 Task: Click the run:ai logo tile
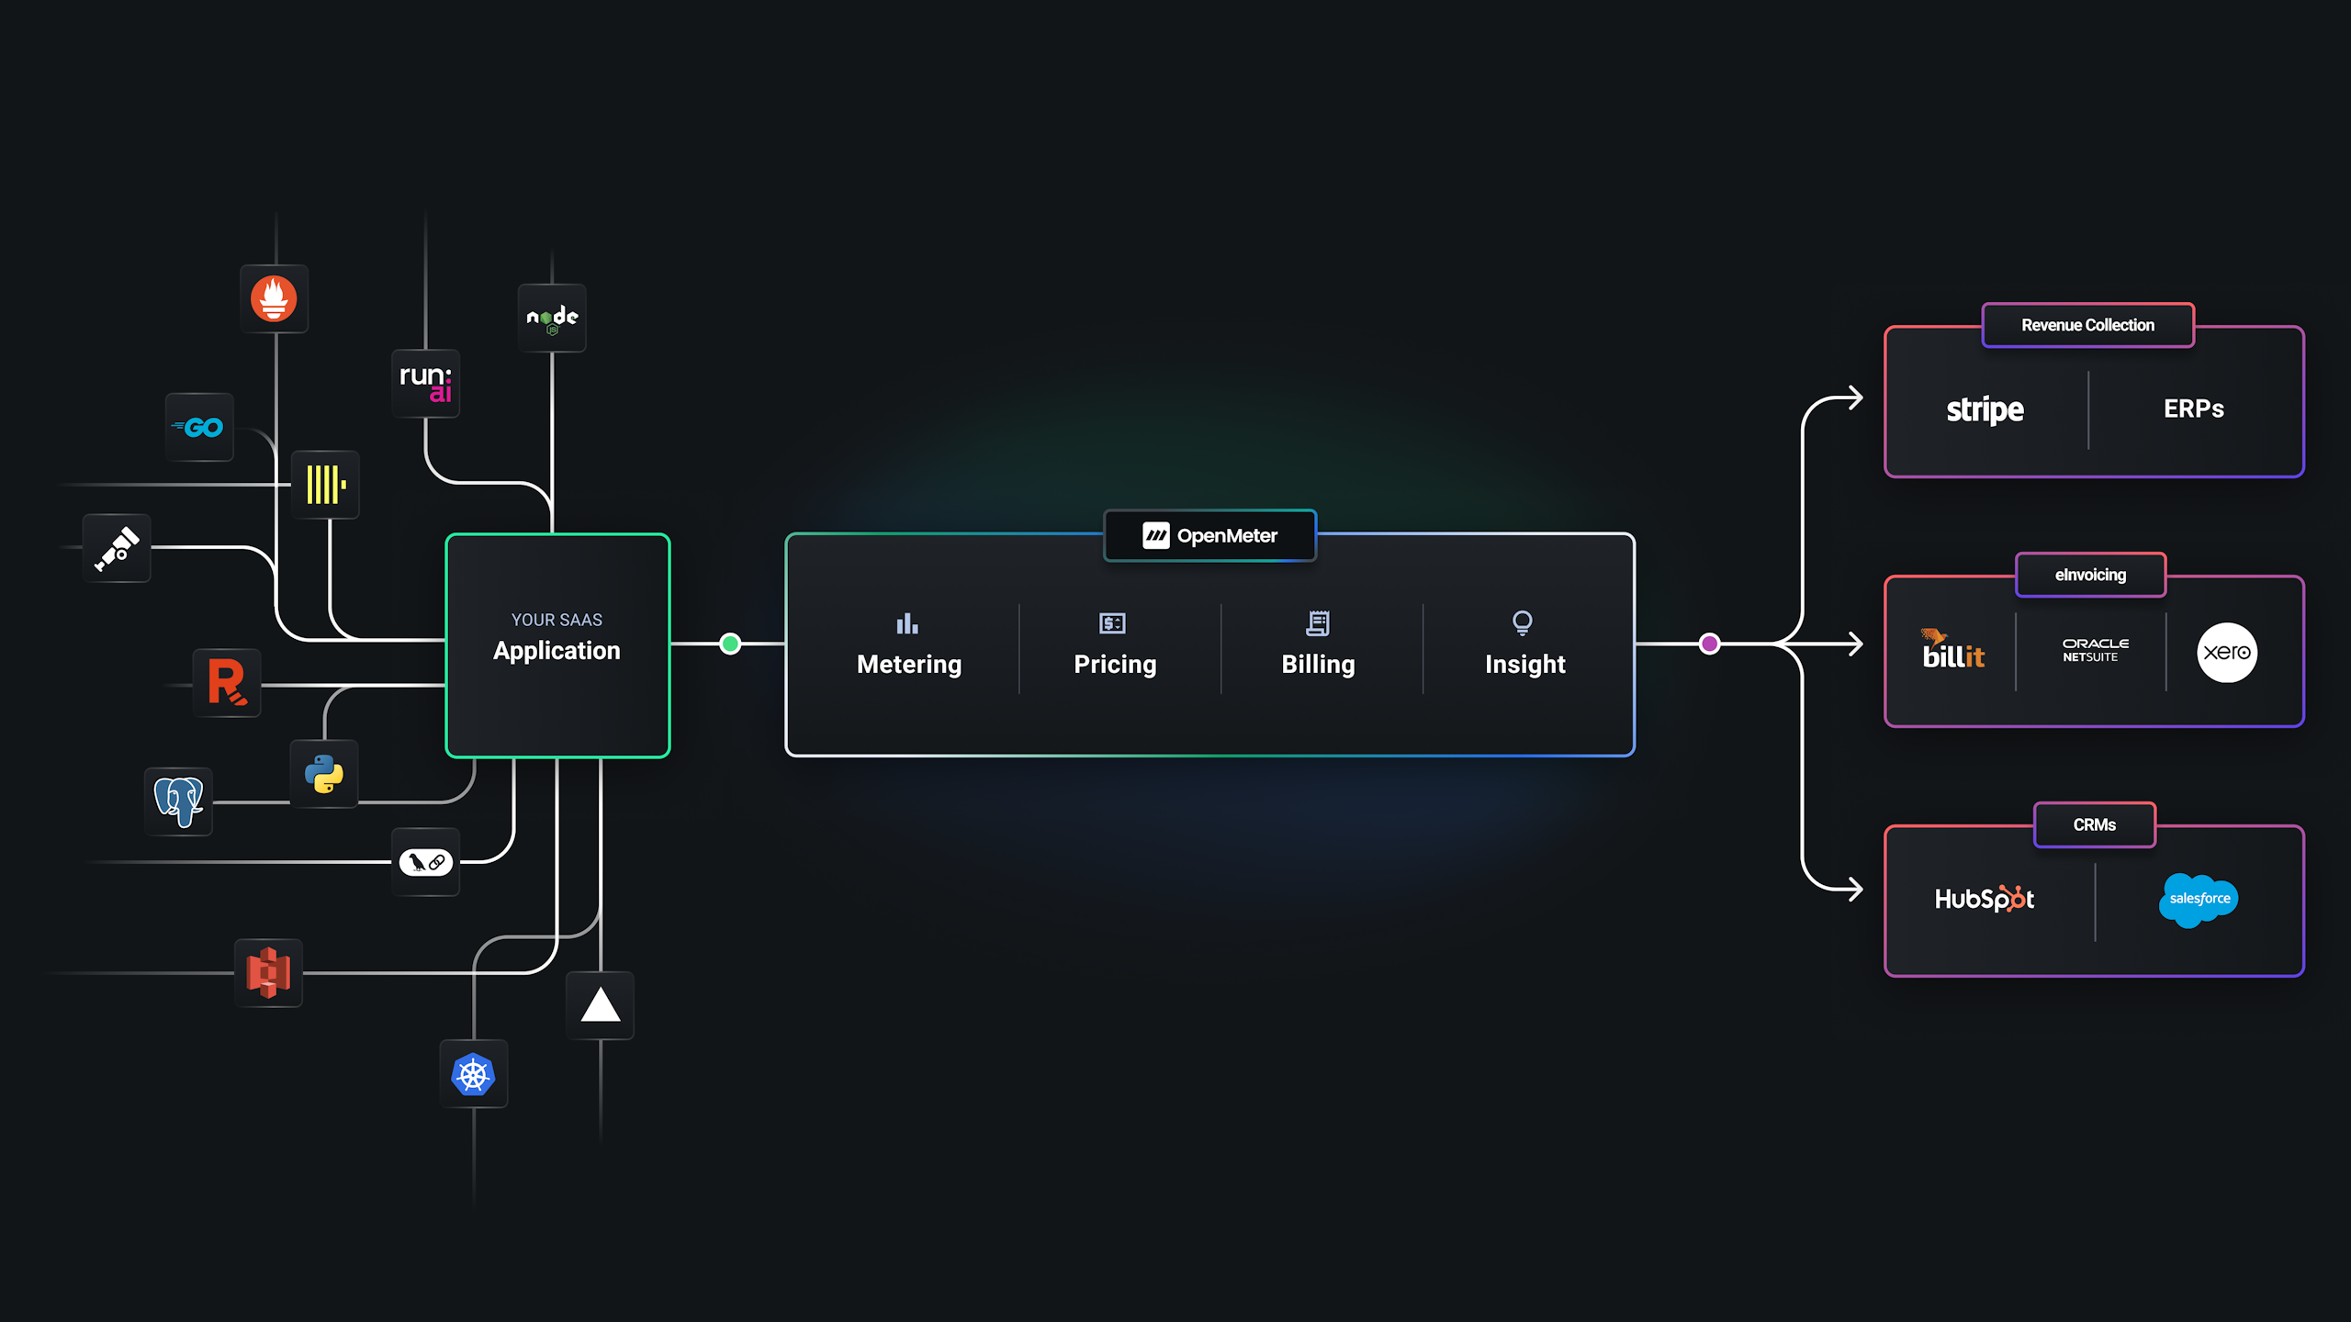tap(425, 383)
